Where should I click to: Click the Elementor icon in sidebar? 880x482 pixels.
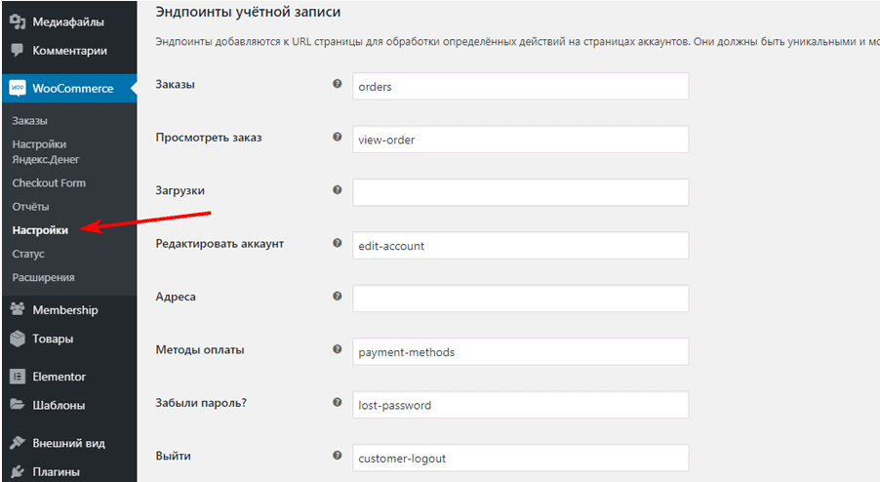[x=18, y=377]
